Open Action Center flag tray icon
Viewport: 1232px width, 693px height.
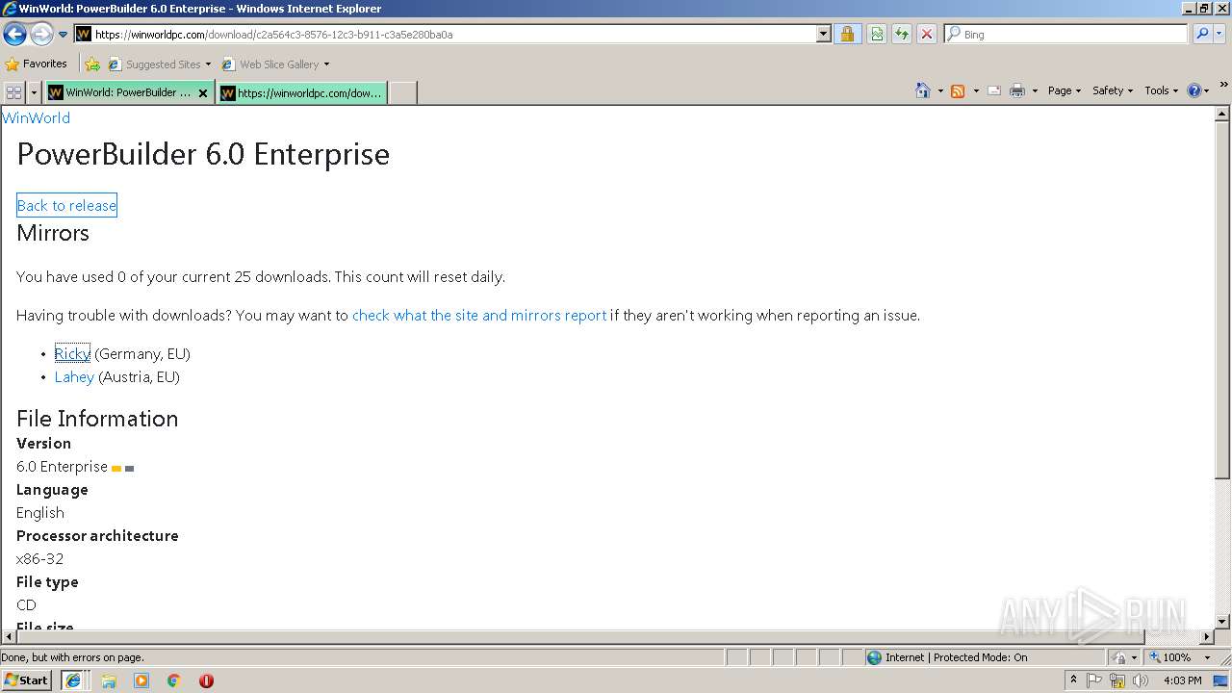(x=1095, y=680)
